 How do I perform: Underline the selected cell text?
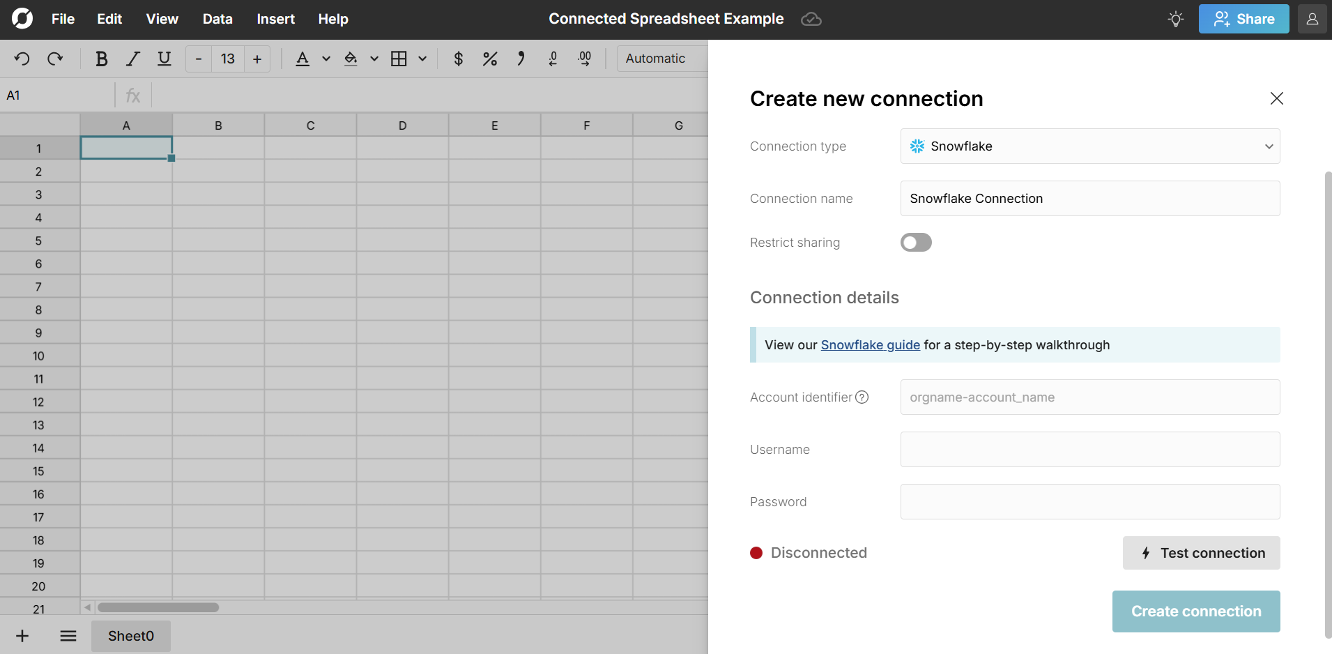point(164,59)
